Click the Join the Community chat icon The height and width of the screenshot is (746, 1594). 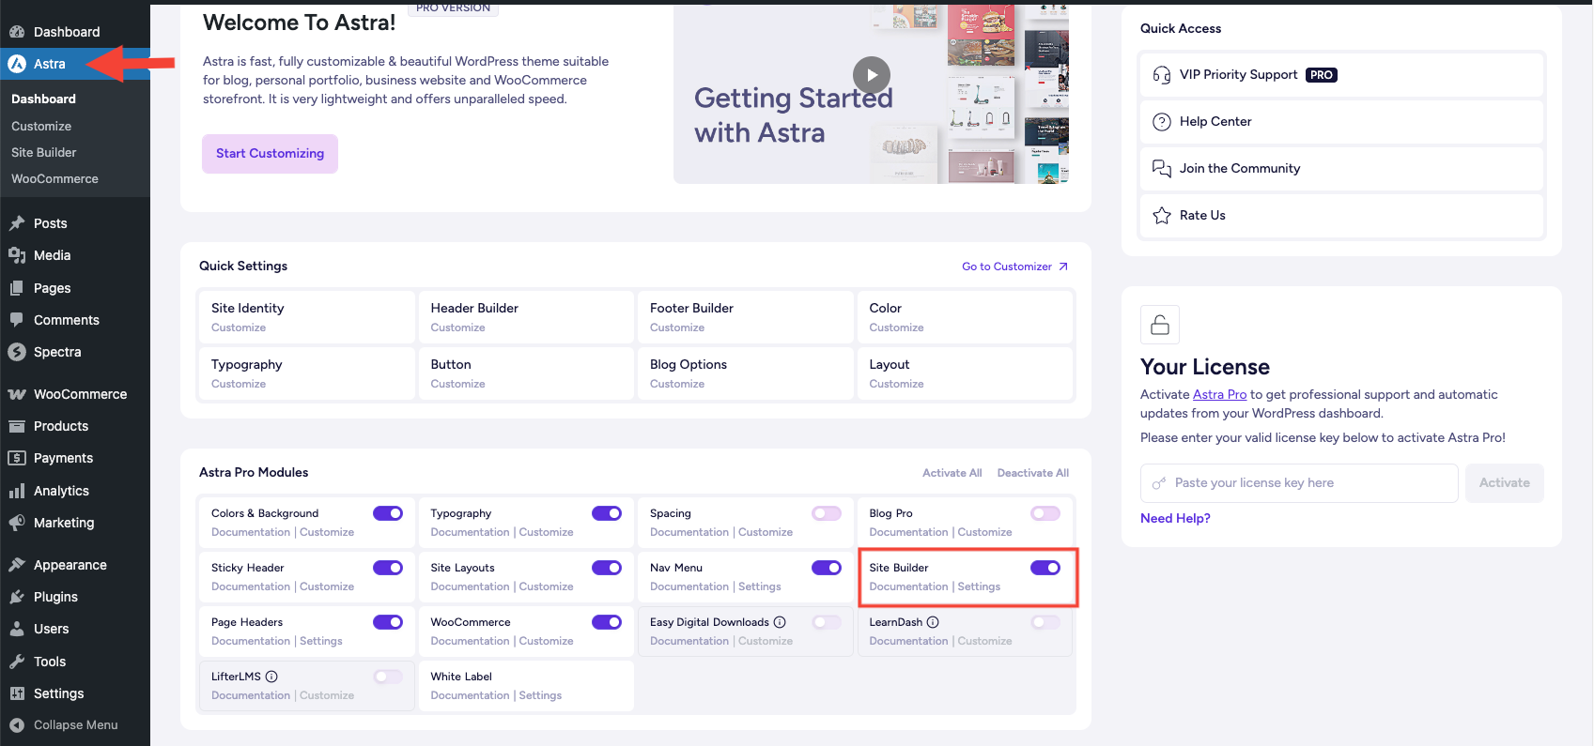click(1162, 169)
